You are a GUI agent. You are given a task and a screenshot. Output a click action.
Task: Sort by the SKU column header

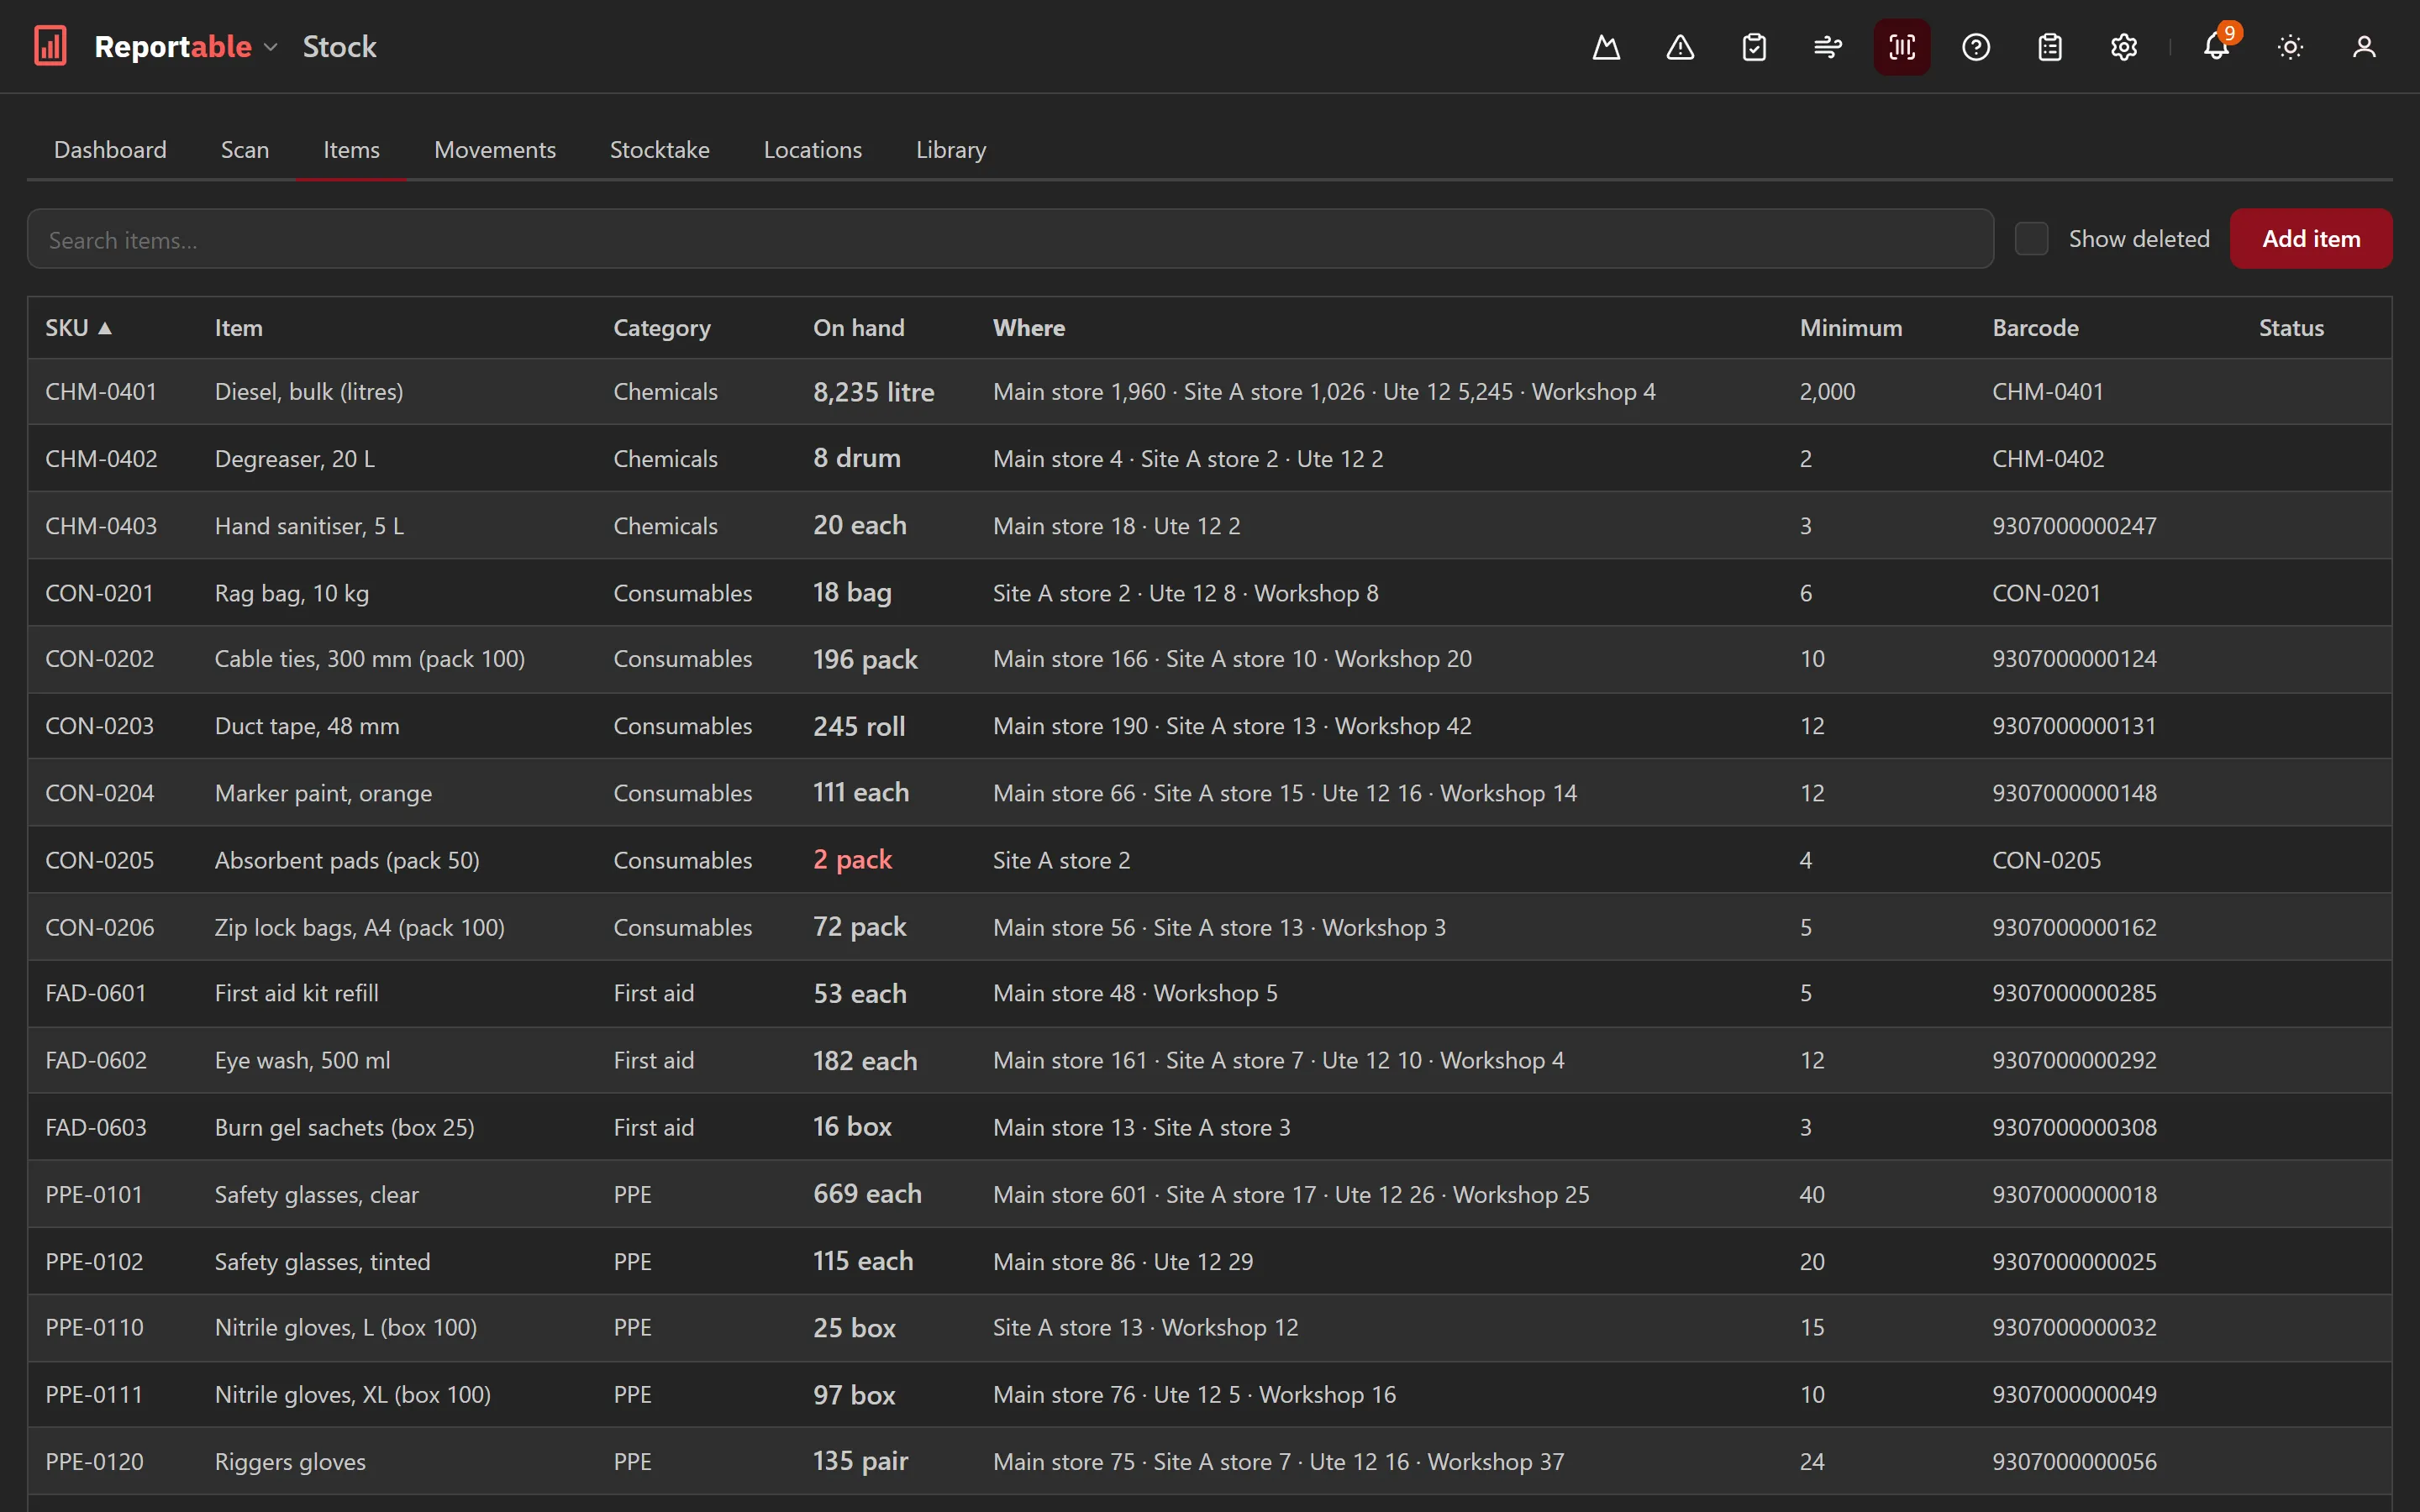click(78, 328)
